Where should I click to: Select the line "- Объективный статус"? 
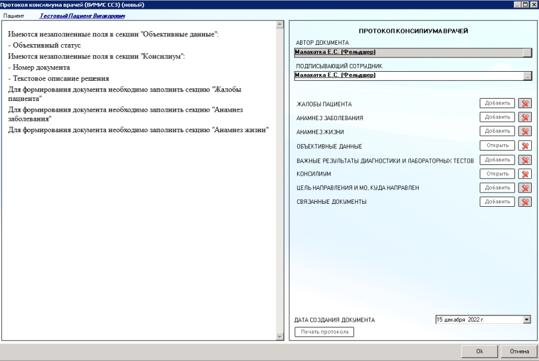(44, 45)
